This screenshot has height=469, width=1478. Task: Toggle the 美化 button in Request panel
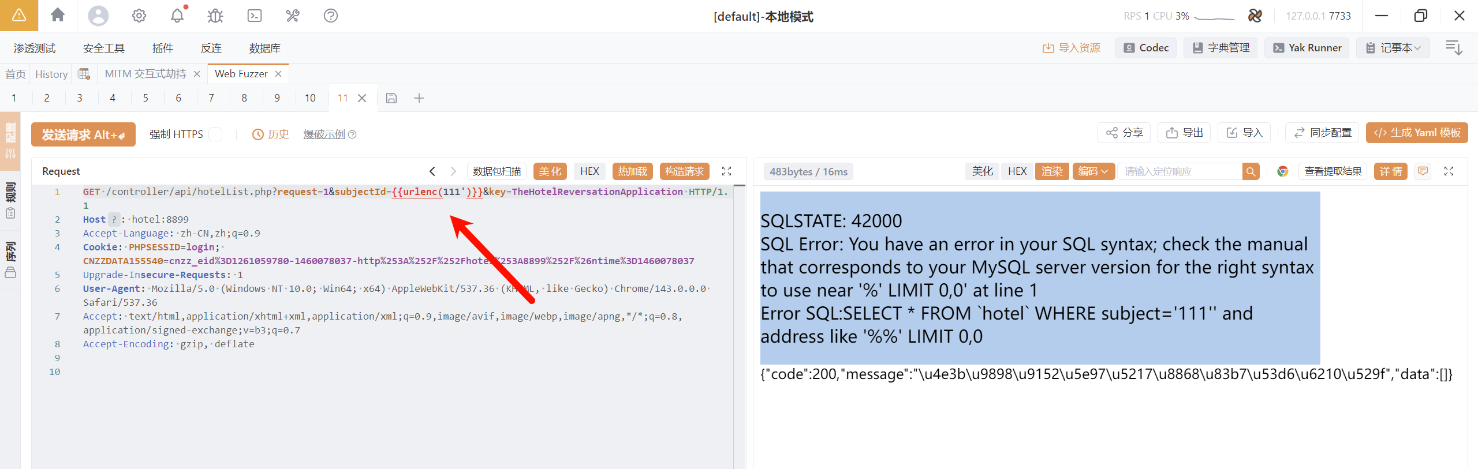point(550,171)
